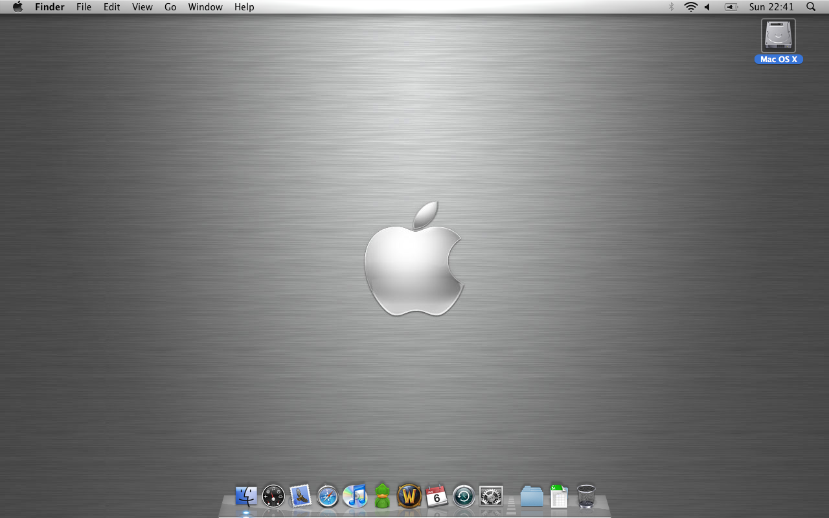Launch Dashboard from the Dock
This screenshot has width=829, height=518.
pyautogui.click(x=273, y=497)
